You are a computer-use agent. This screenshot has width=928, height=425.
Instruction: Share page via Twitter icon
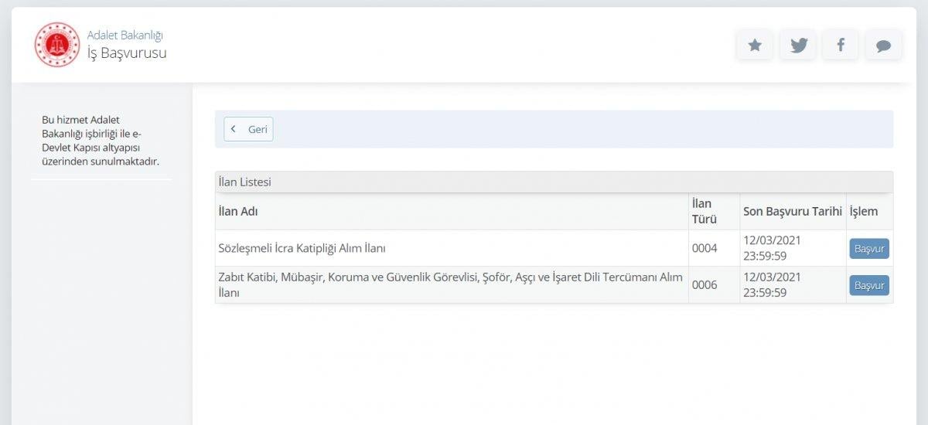click(798, 46)
